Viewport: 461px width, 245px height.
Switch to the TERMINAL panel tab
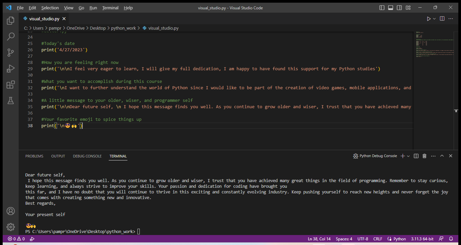click(118, 156)
